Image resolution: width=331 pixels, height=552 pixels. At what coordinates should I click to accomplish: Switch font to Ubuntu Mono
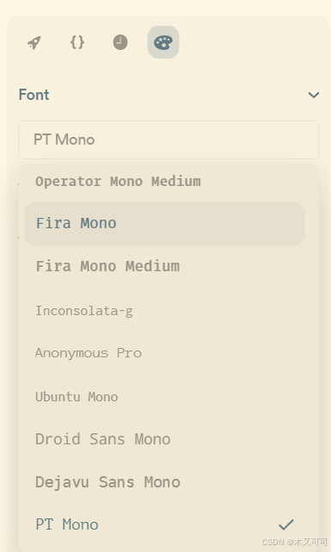(164, 397)
